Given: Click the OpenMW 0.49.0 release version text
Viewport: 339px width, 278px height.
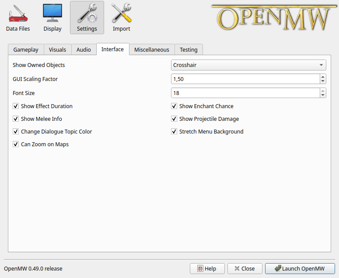Looking at the screenshot, I should [33, 269].
